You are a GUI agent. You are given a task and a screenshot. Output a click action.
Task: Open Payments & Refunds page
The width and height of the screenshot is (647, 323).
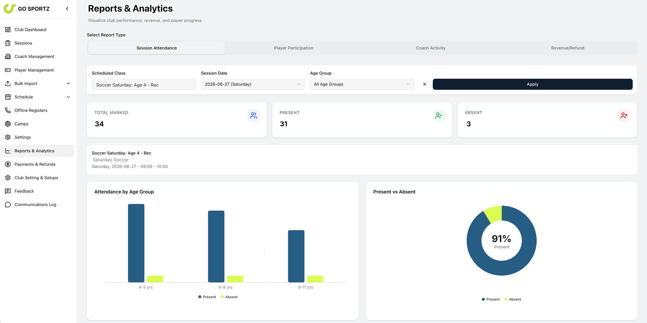(x=38, y=164)
